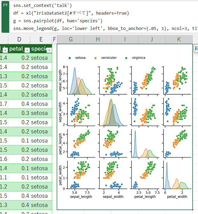Image resolution: width=198 pixels, height=214 pixels.
Task: Click the petal_ table header cell
Action: point(19,49)
